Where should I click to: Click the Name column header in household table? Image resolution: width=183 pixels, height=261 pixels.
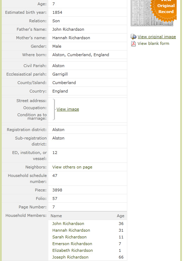click(x=56, y=216)
